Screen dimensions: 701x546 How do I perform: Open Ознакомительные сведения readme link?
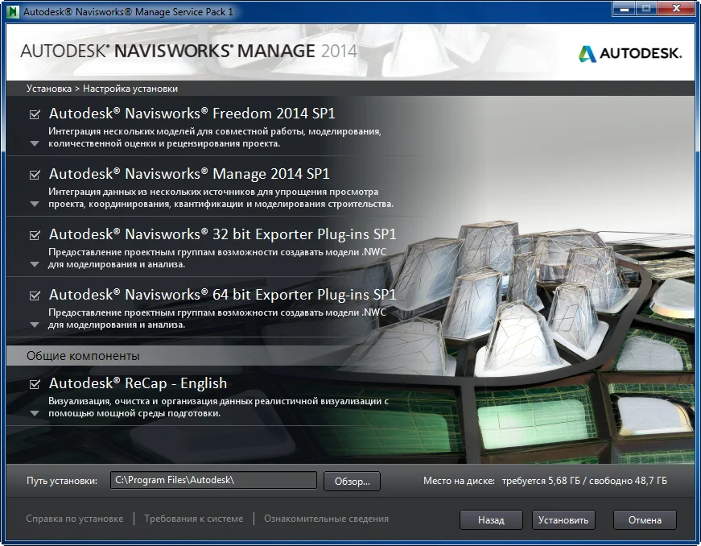326,519
